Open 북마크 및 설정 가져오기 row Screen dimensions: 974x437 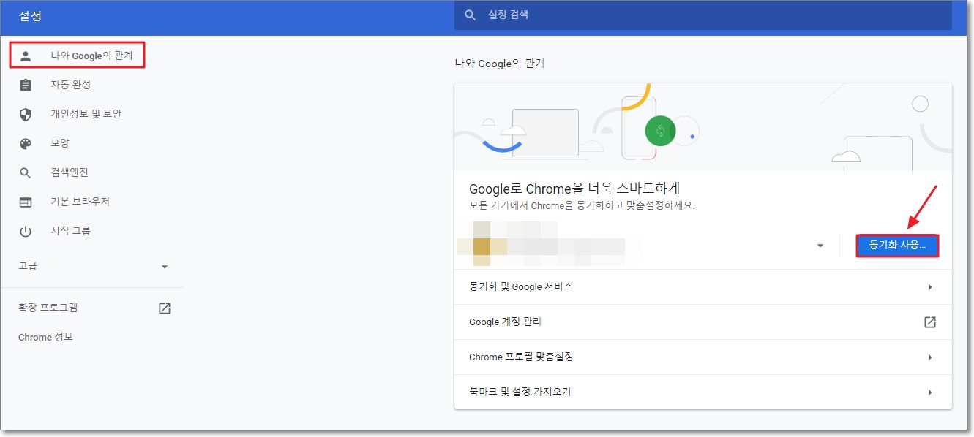(x=703, y=392)
